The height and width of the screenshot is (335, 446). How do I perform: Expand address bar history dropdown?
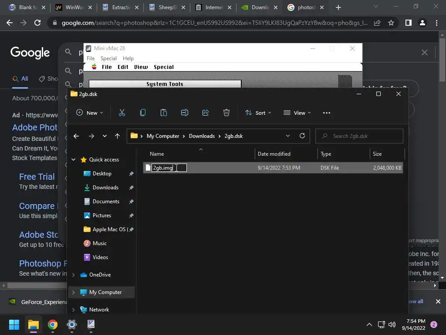tap(288, 136)
